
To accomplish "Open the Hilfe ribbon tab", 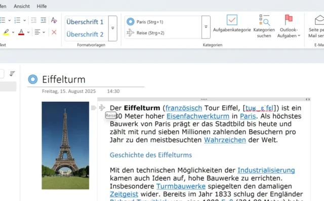I will tap(42, 6).
